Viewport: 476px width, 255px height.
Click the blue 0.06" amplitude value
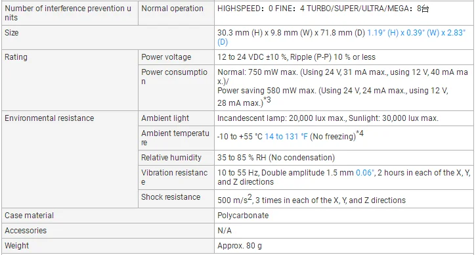point(364,173)
